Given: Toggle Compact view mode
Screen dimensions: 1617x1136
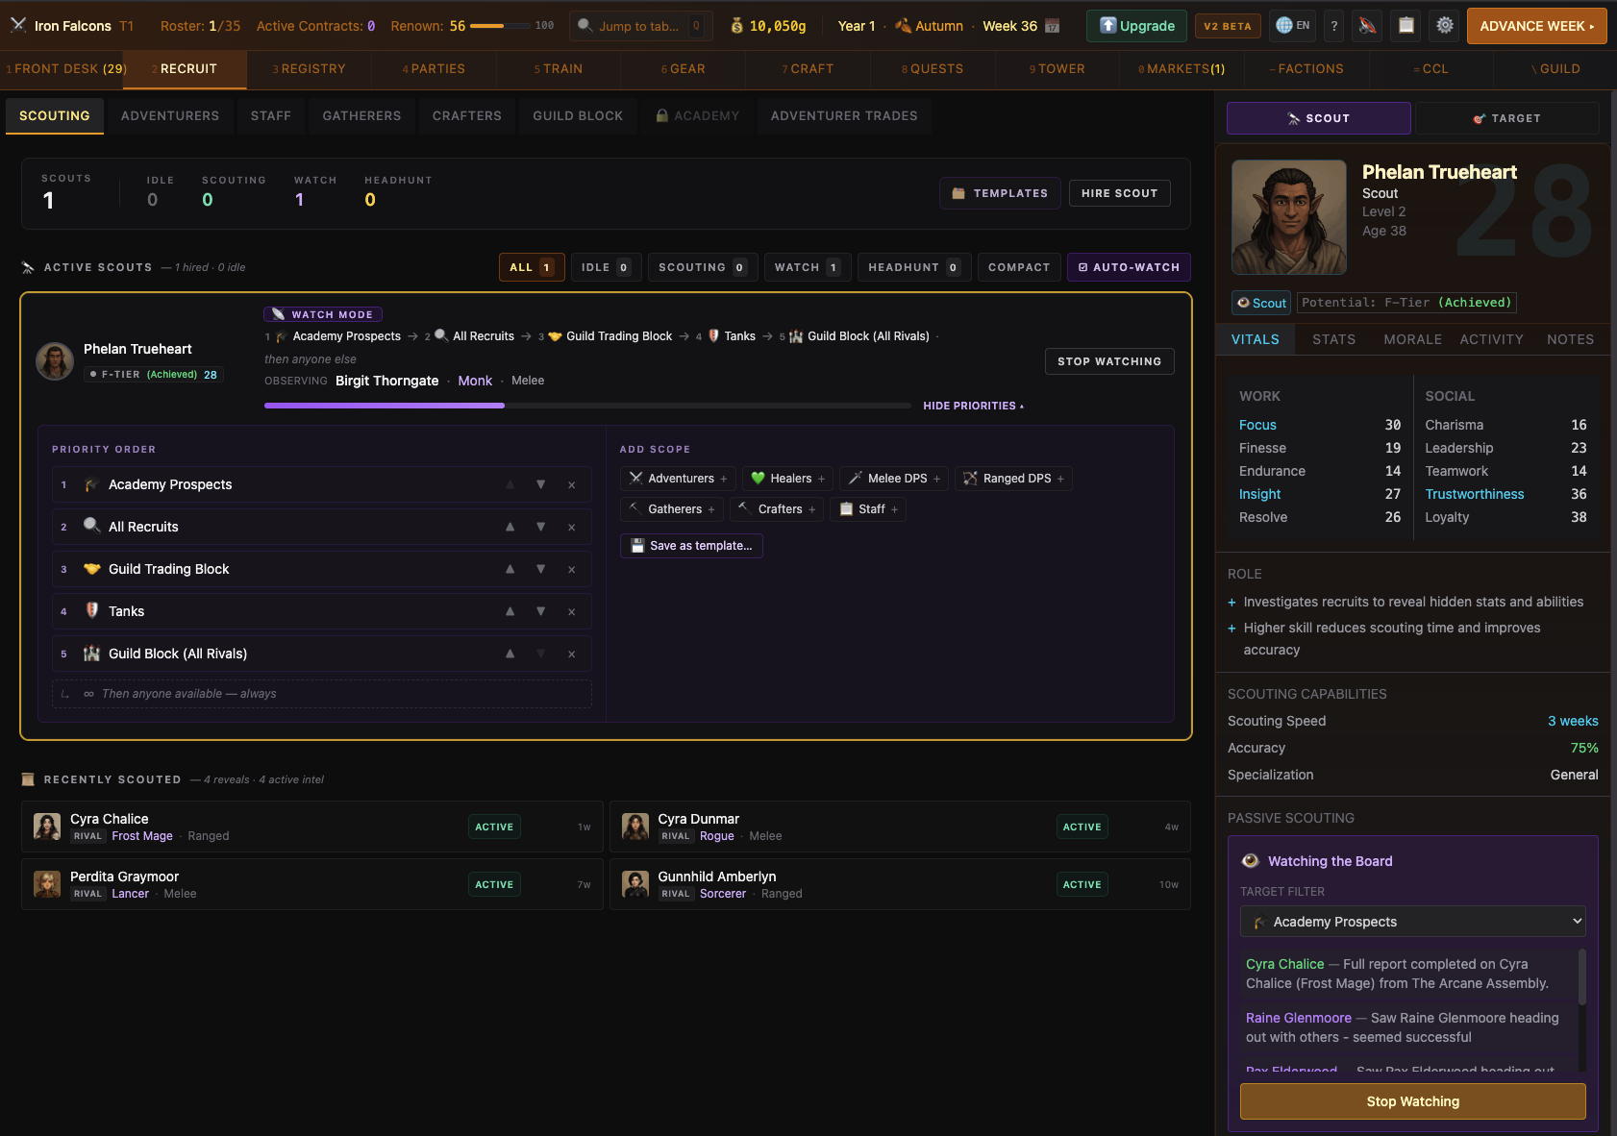Looking at the screenshot, I should point(1019,267).
